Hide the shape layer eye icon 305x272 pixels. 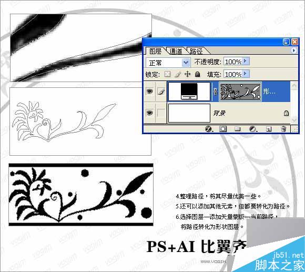coord(149,91)
